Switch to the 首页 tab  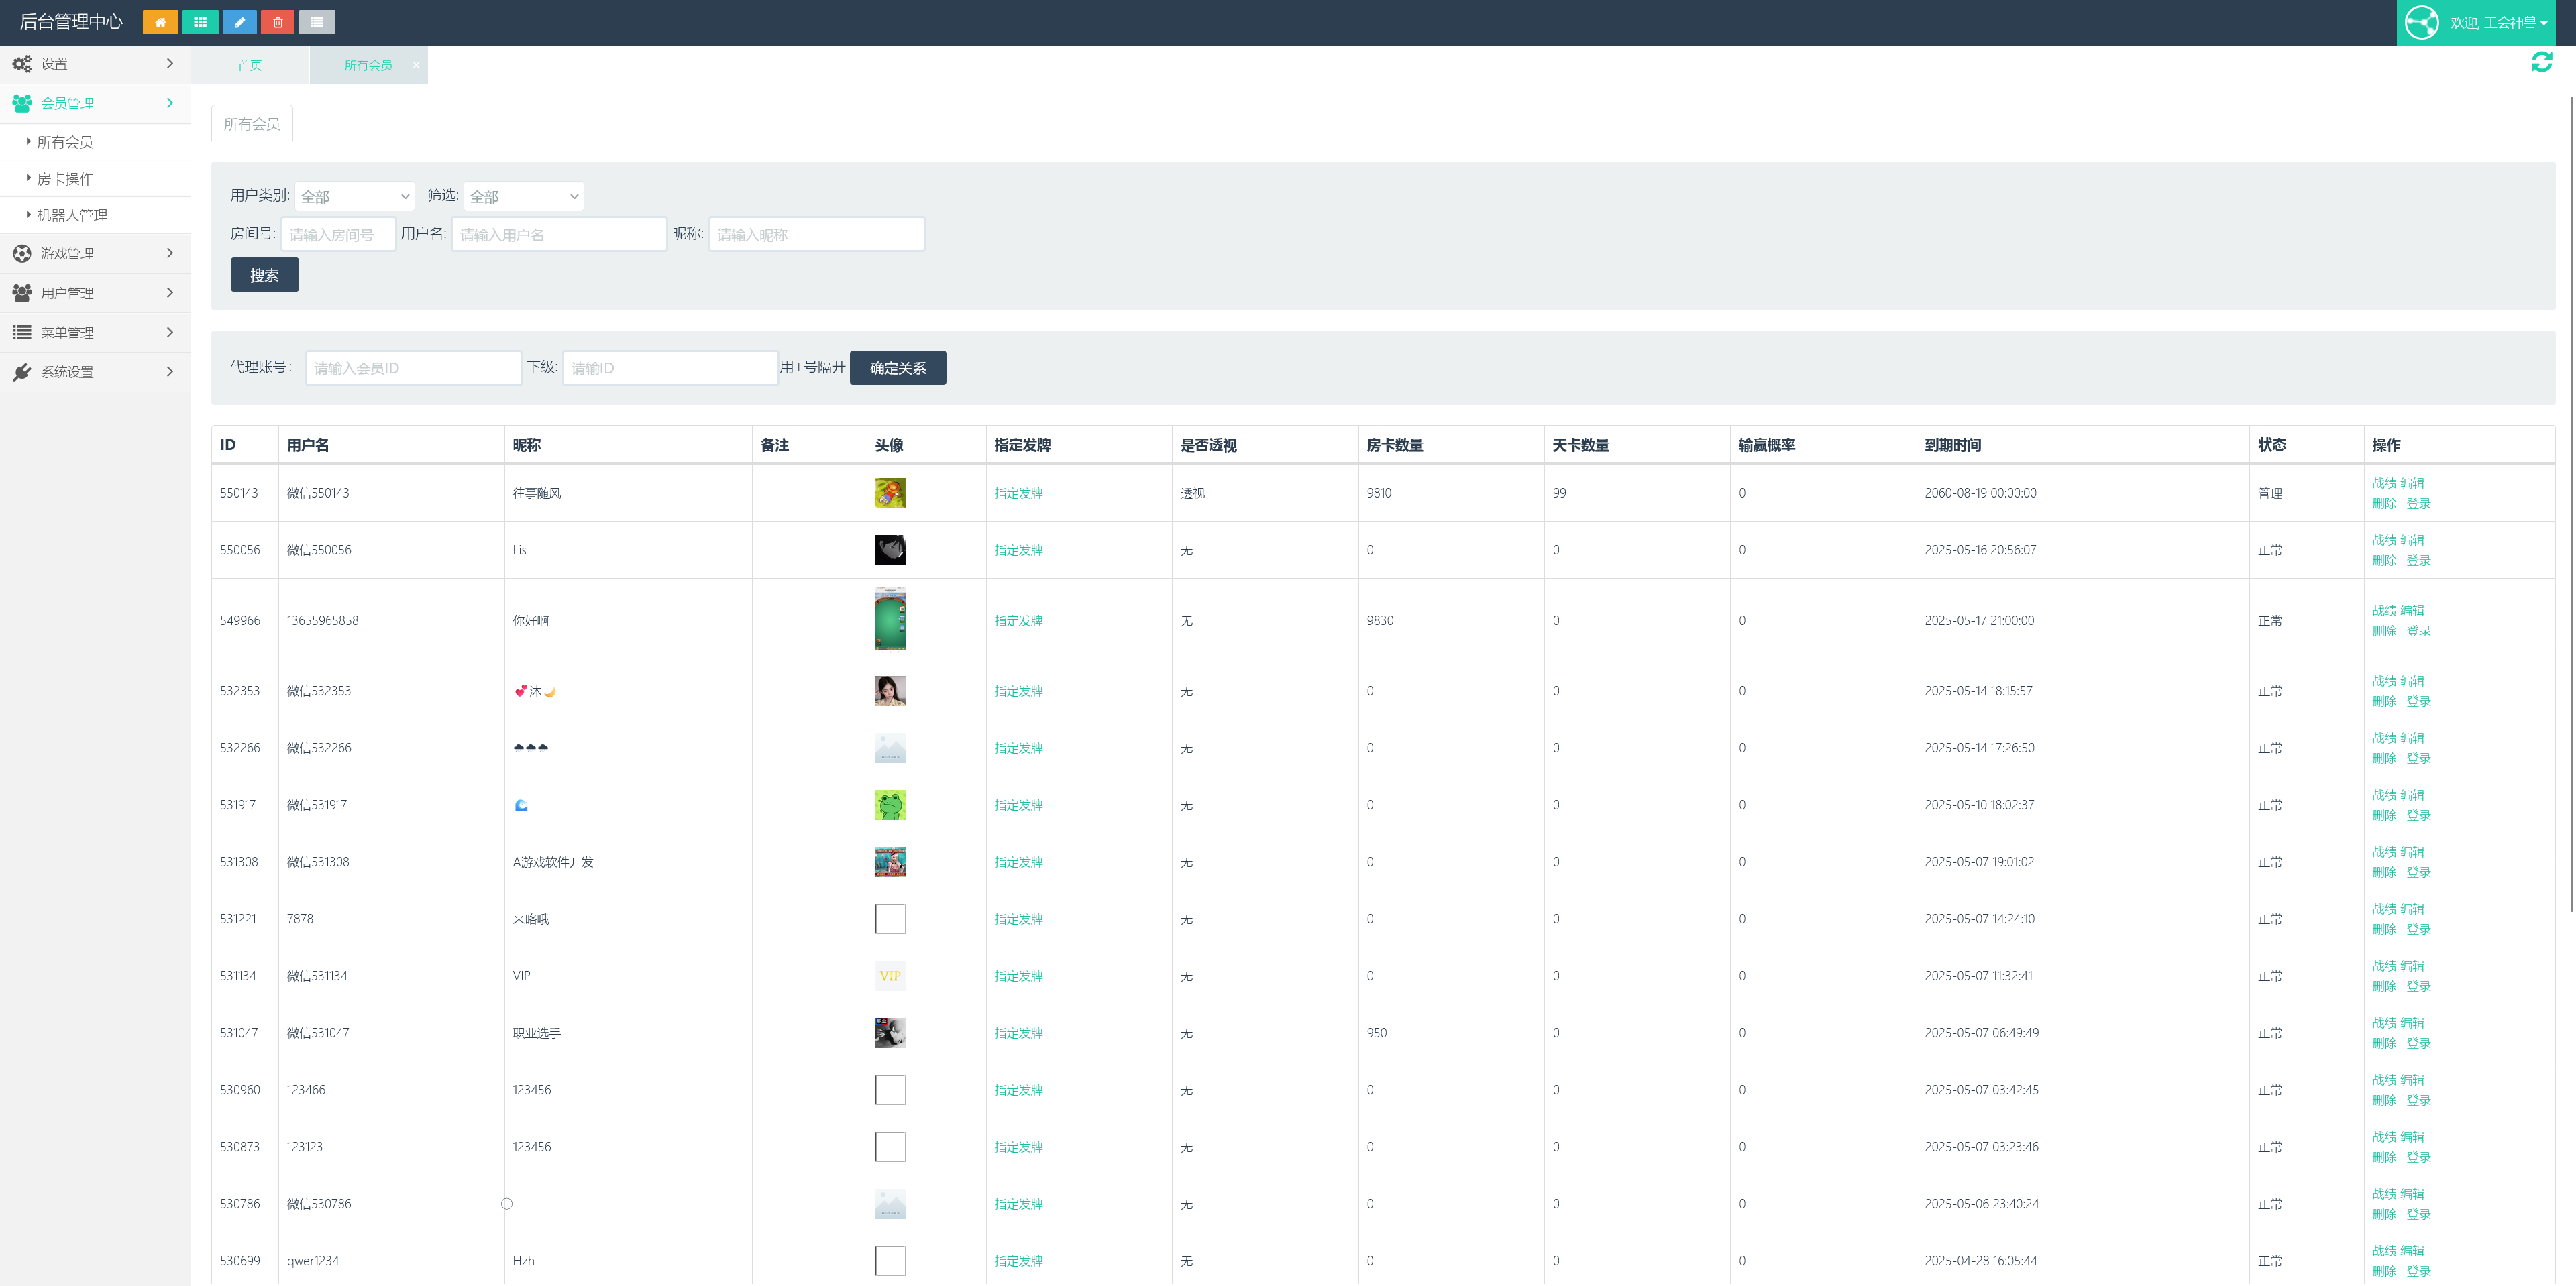(249, 66)
